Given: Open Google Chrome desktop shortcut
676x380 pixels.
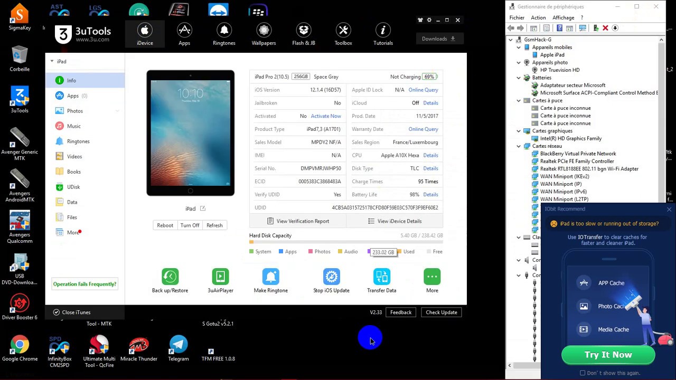Looking at the screenshot, I should point(20,349).
